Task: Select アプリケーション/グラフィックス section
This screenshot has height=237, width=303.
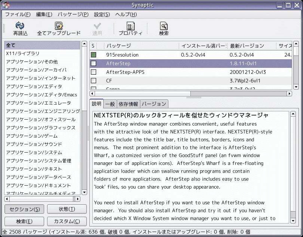Action: click(42, 128)
